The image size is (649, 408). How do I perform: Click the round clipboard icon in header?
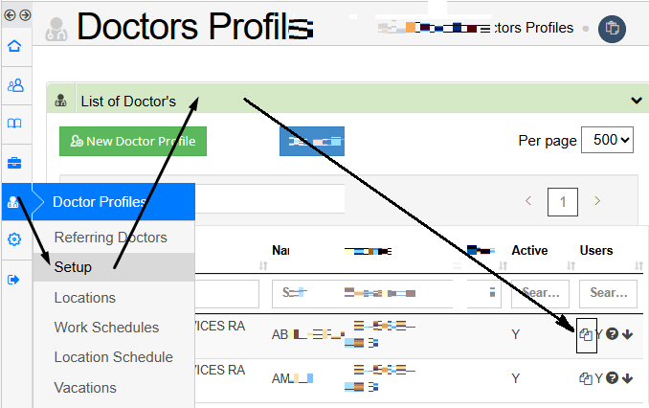(x=612, y=29)
